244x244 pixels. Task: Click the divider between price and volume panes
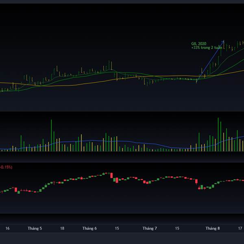coord(122,111)
